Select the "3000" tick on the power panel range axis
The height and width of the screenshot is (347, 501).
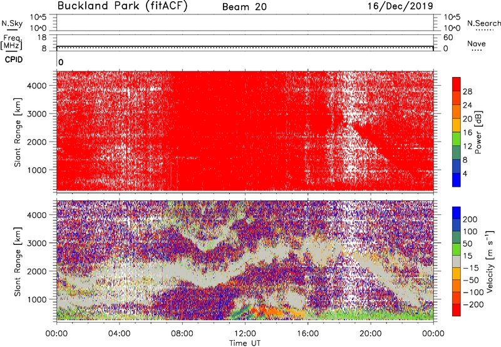(37, 114)
